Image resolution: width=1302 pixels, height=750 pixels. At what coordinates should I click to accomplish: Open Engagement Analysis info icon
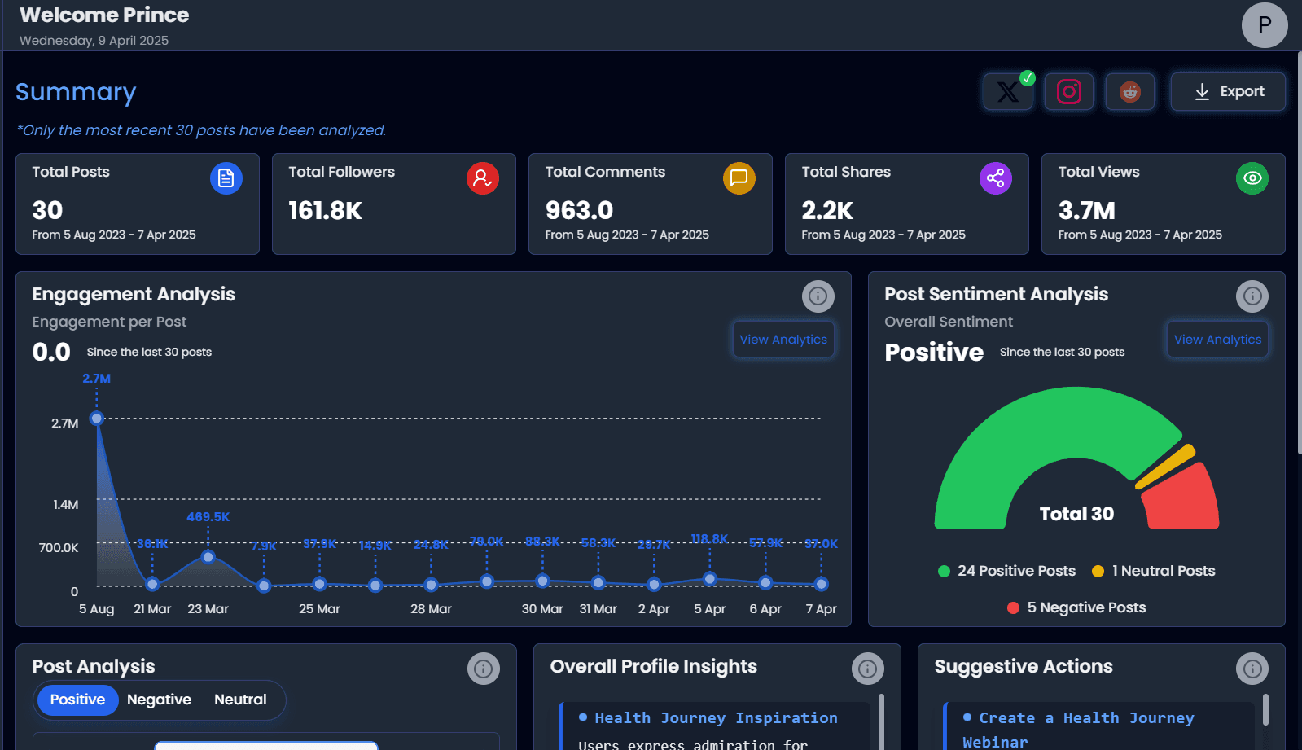click(818, 296)
